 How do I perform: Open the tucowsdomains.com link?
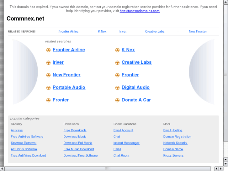pos(140,11)
